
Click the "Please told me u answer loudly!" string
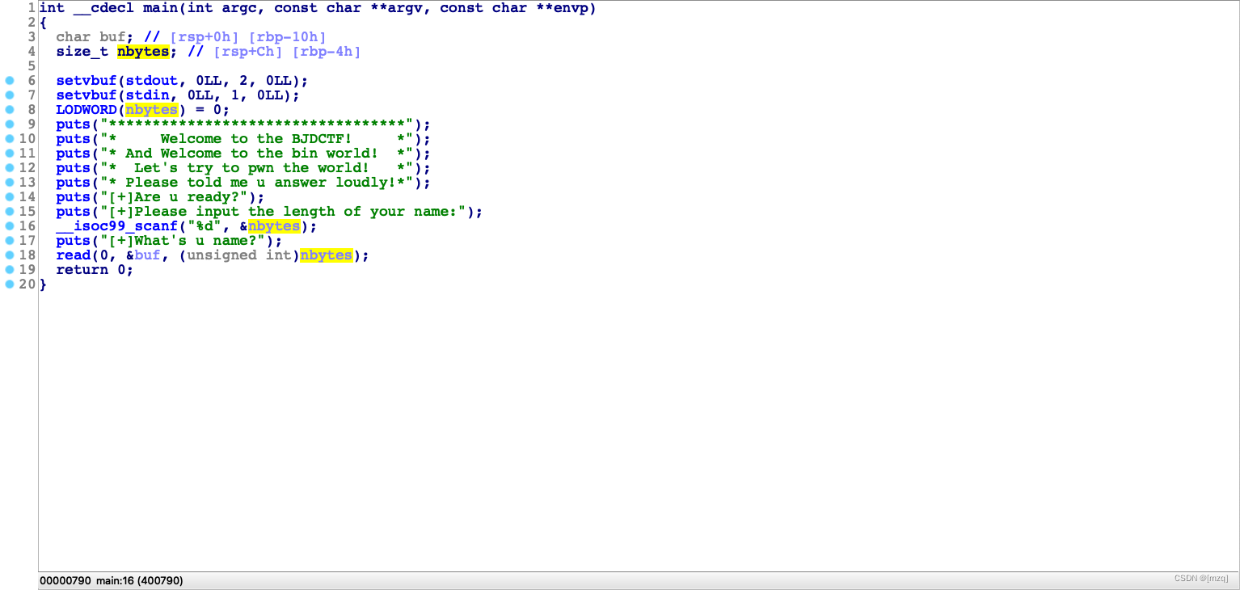(256, 183)
